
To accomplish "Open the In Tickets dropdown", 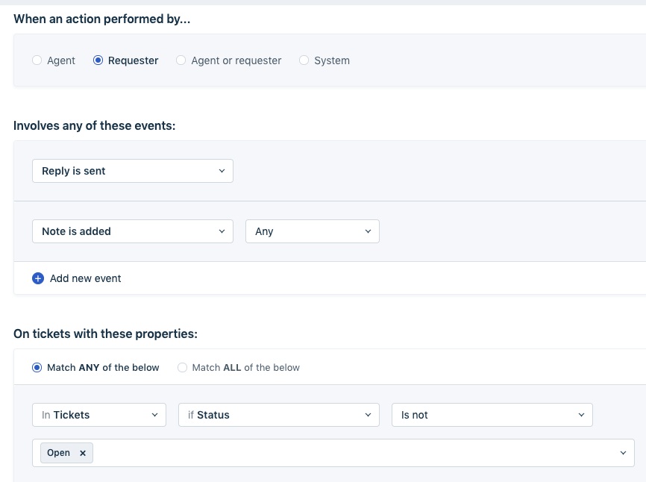I will (x=98, y=415).
